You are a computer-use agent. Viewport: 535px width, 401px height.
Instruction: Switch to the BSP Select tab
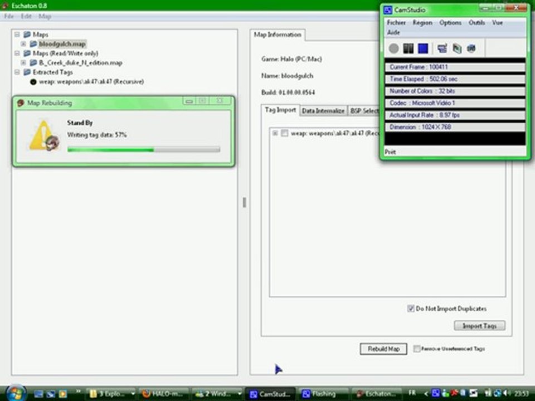pos(364,111)
